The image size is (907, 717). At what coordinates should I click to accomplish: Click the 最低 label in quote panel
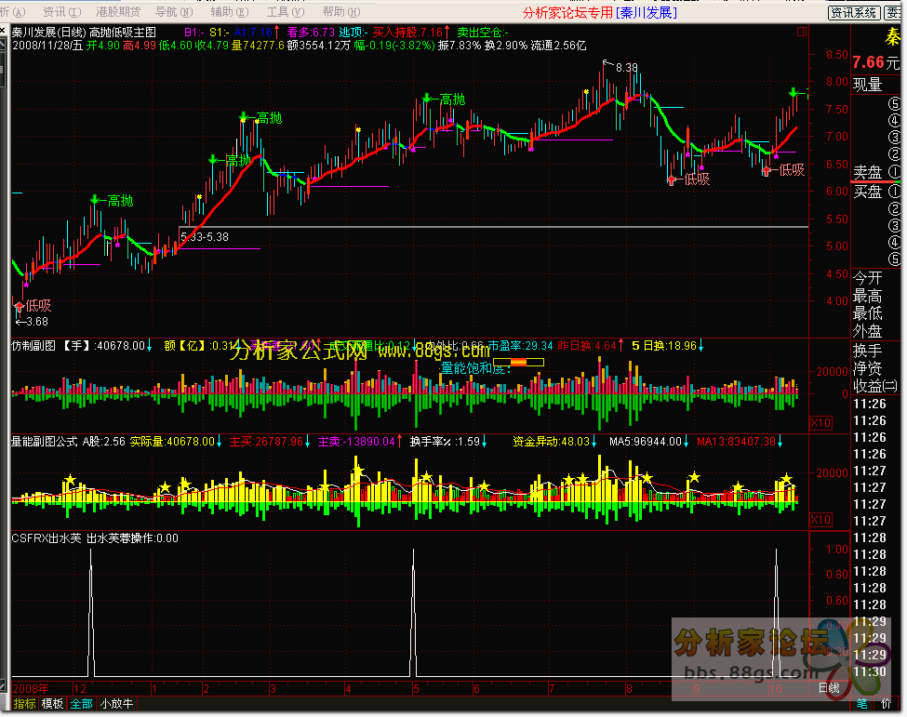868,313
